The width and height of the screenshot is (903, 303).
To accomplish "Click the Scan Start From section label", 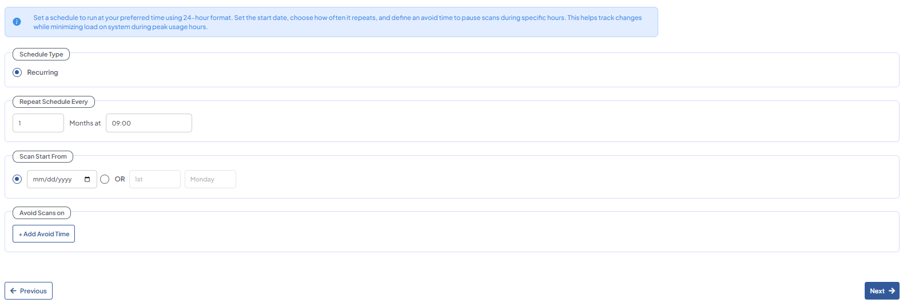I will point(43,156).
